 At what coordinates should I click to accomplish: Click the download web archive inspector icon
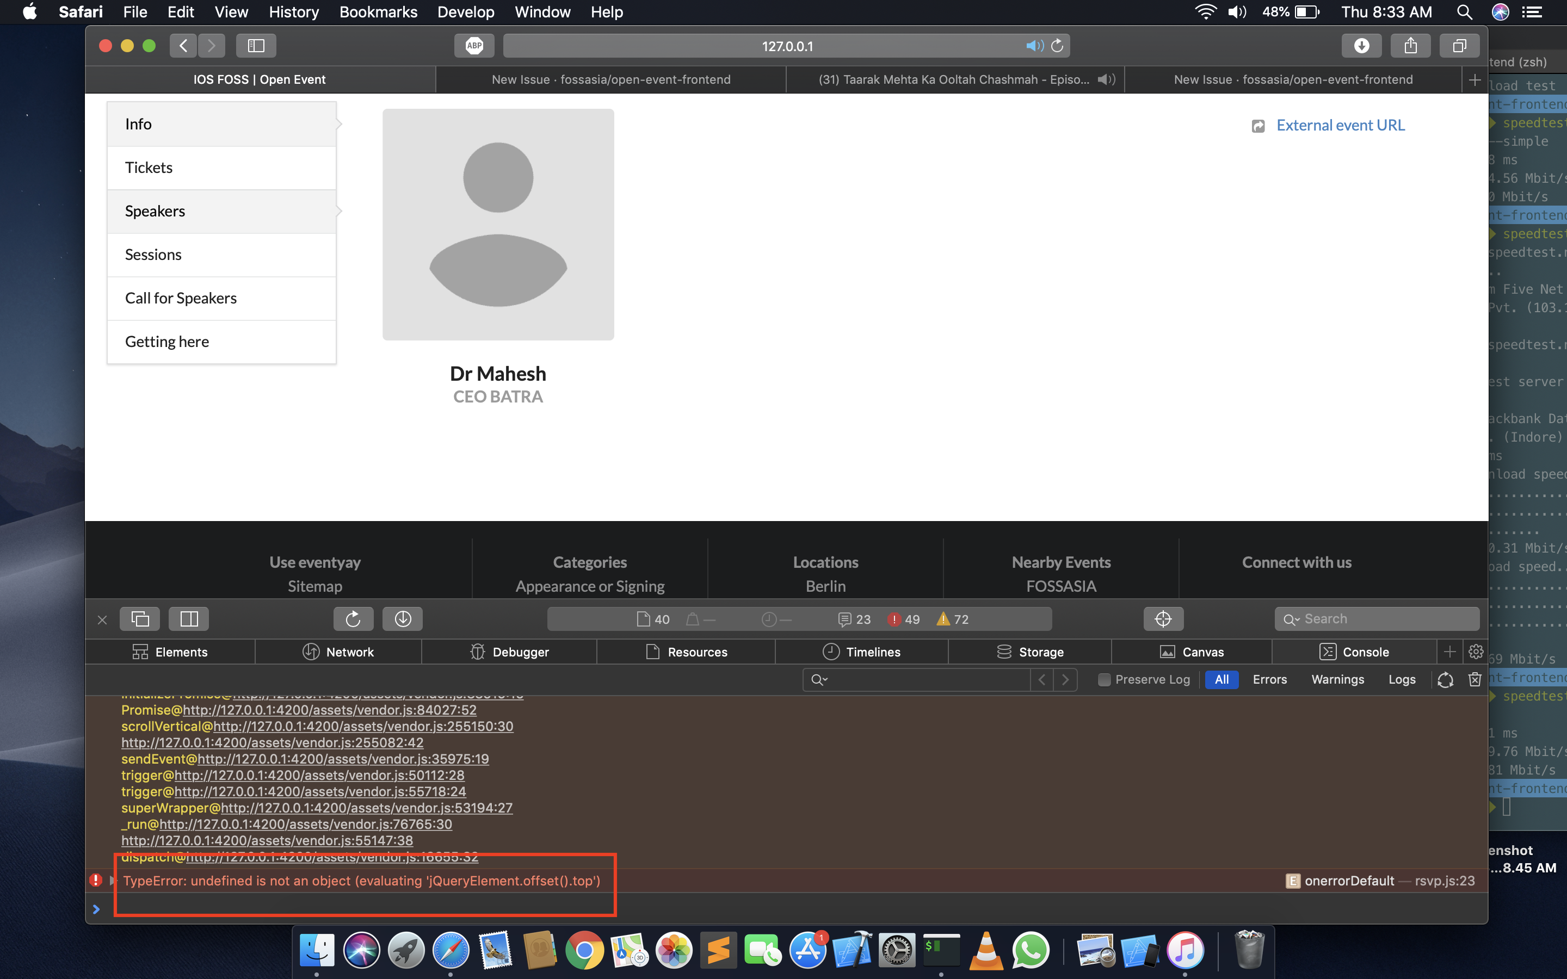coord(403,618)
